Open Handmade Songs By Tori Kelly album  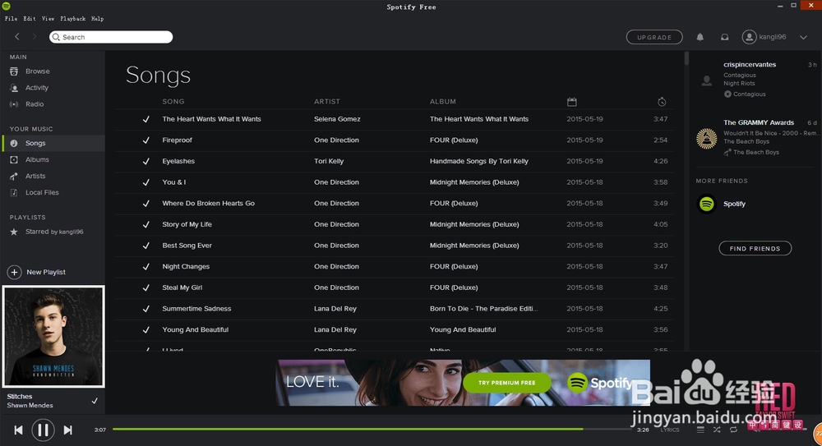[479, 162]
